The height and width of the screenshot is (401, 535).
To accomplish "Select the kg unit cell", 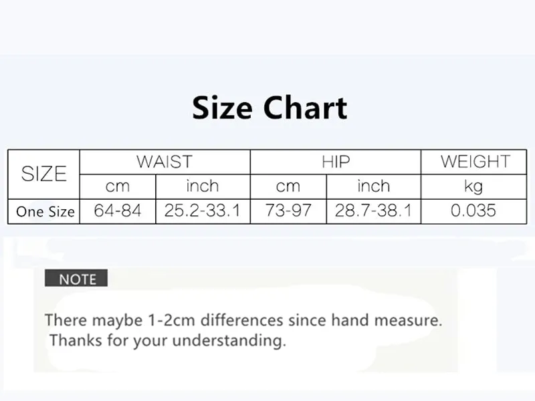I will click(474, 186).
